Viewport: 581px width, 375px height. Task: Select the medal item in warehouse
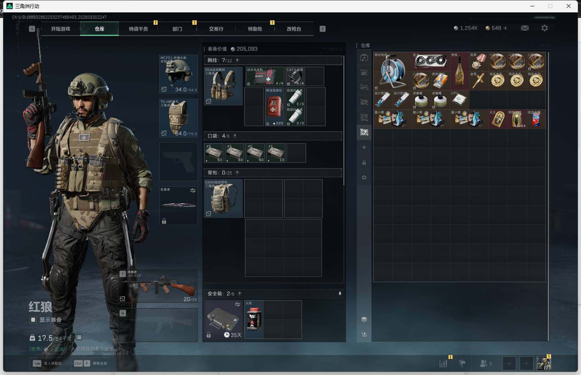click(478, 61)
